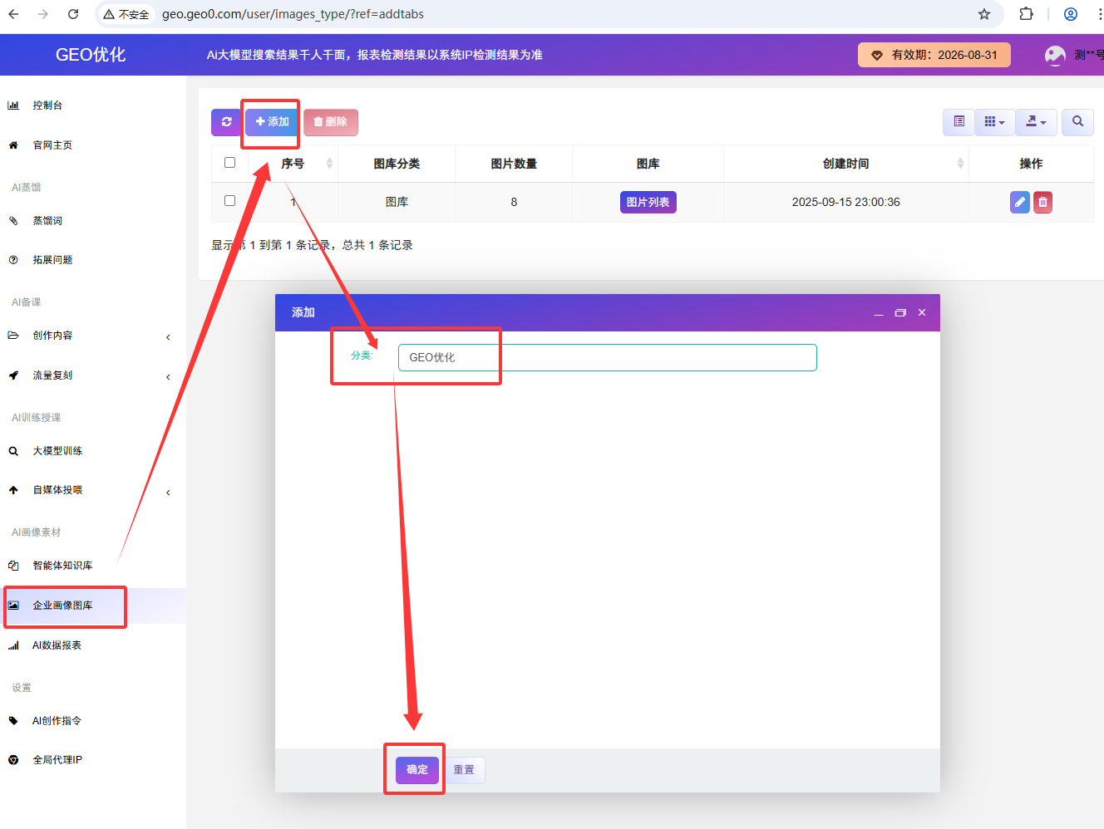Image resolution: width=1104 pixels, height=829 pixels.
Task: Expand the 流量复刻 sidebar menu
Action: 91,375
